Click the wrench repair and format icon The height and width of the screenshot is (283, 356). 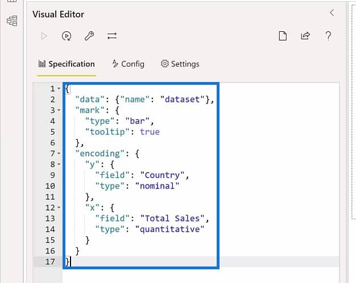(x=89, y=36)
